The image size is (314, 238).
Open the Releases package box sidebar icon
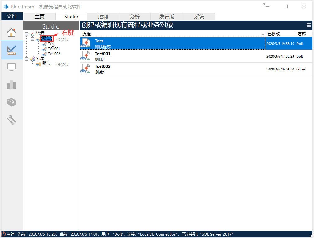tap(12, 102)
